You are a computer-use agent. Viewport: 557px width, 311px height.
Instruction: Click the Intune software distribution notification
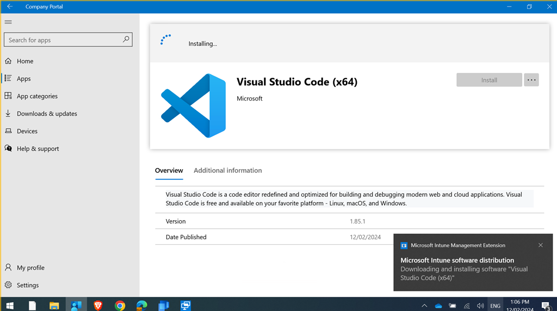464,269
